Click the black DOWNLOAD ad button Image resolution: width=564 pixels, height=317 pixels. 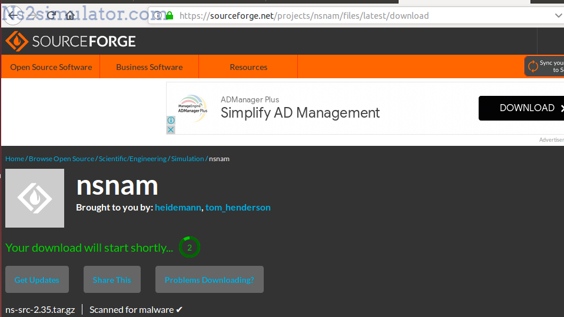(521, 108)
